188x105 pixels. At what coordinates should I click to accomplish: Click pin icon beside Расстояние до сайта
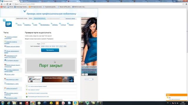5,79
